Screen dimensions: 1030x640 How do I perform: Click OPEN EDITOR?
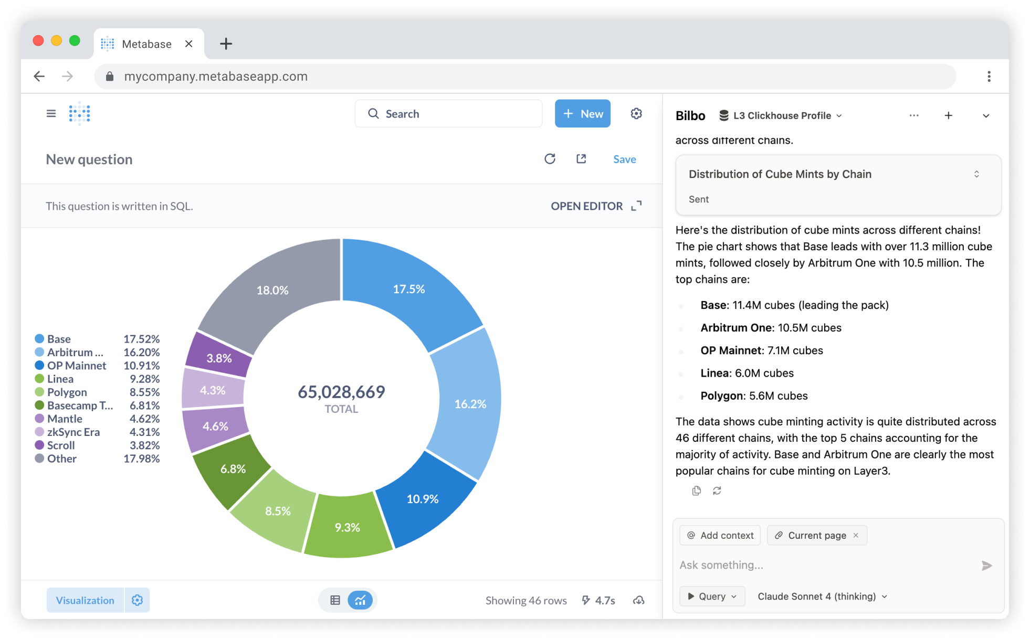(x=586, y=206)
